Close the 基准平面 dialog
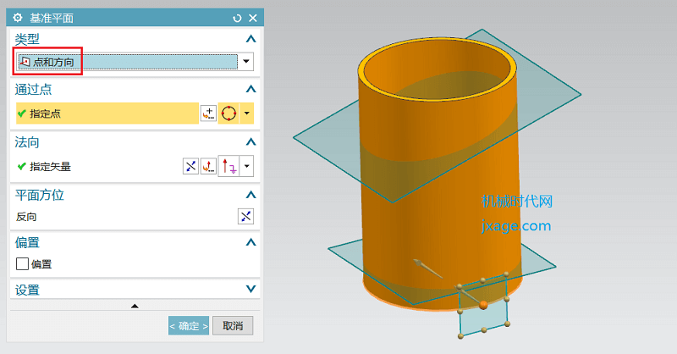677x354 pixels. pyautogui.click(x=253, y=18)
